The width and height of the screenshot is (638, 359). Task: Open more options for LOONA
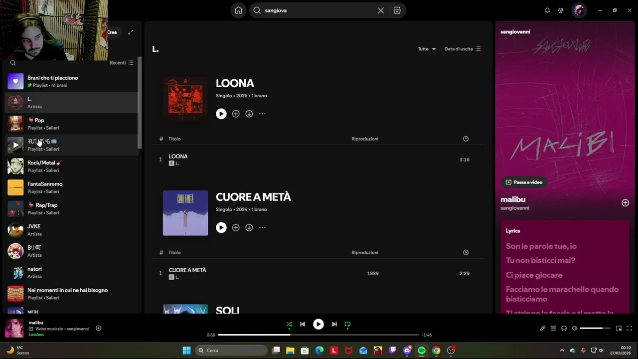point(262,114)
